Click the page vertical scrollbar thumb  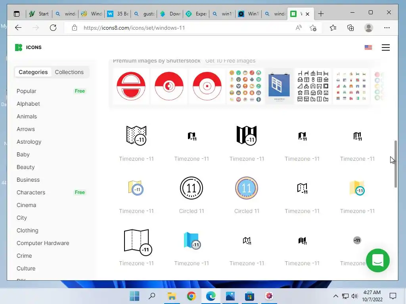tap(395, 164)
